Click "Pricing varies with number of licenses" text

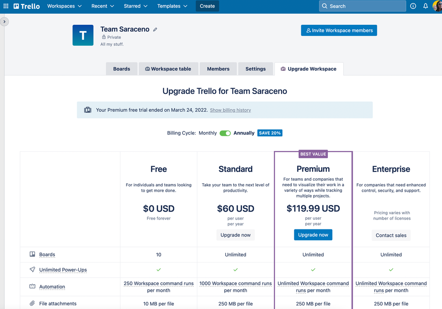(x=392, y=216)
